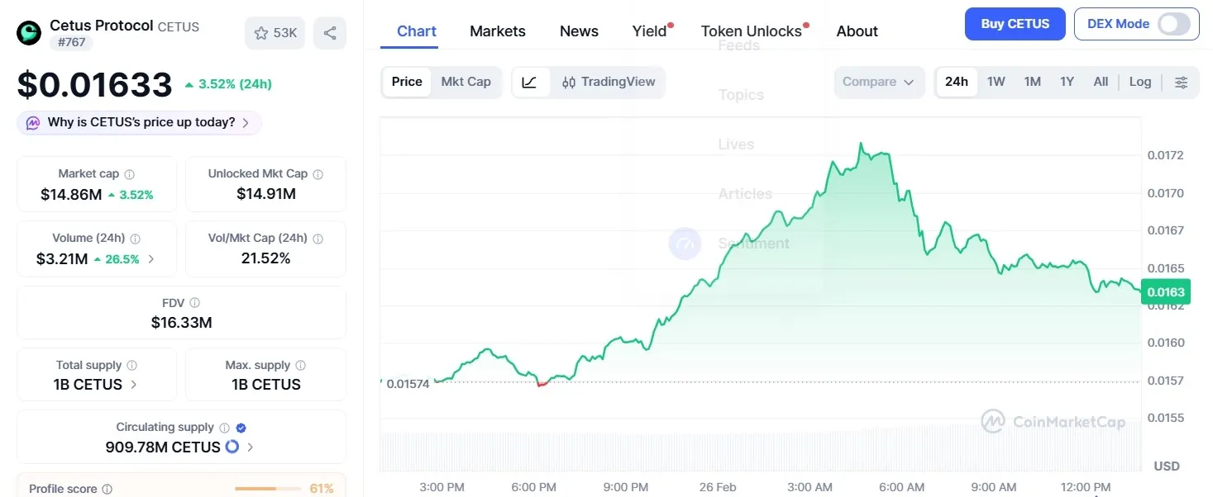Click the share icon next to the watchlist

(330, 31)
